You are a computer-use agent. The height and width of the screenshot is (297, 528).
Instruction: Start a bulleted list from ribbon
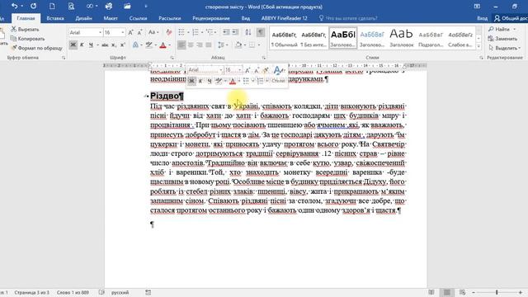(181, 32)
